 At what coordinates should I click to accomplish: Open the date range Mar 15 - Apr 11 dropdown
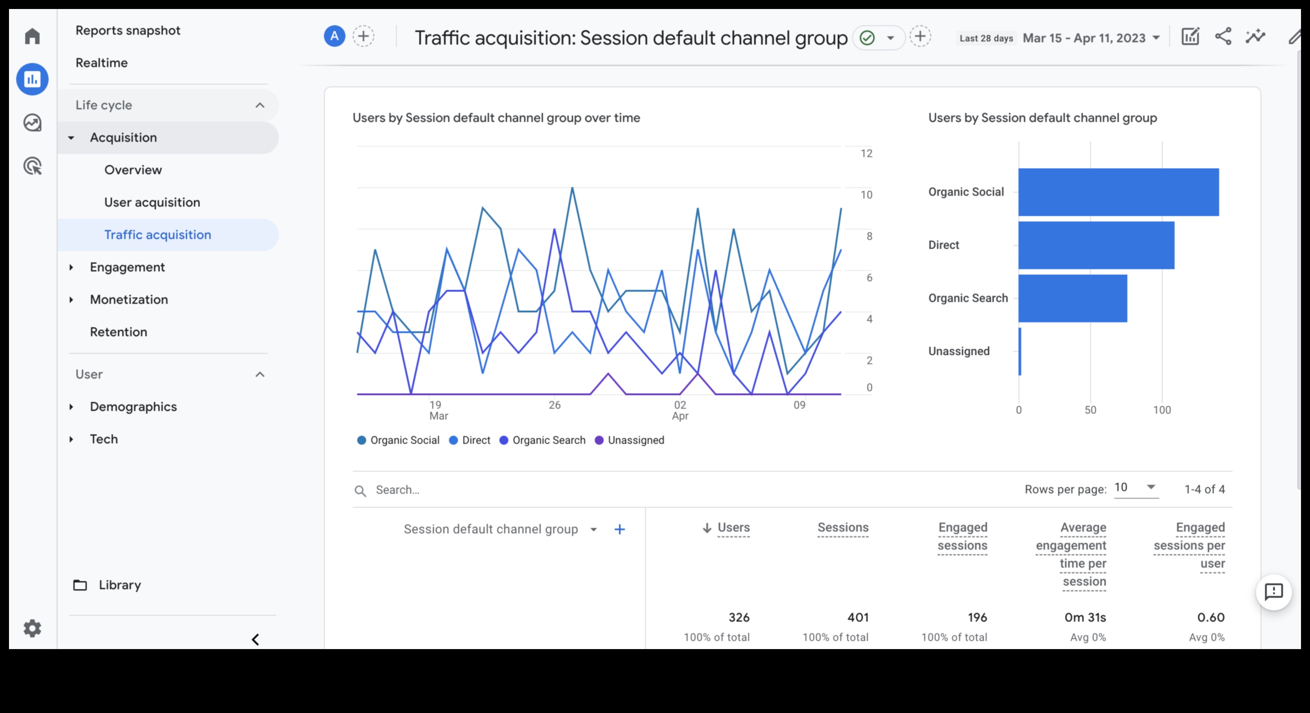pos(1091,38)
